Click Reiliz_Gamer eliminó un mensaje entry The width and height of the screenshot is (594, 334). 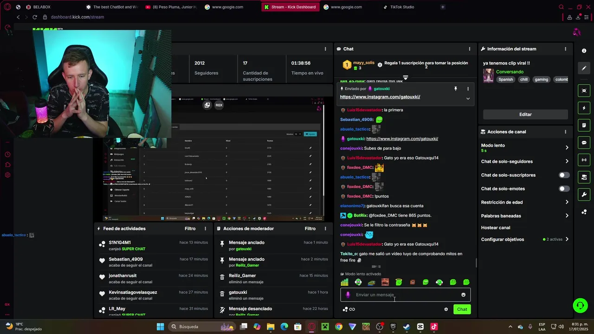pos(274,279)
